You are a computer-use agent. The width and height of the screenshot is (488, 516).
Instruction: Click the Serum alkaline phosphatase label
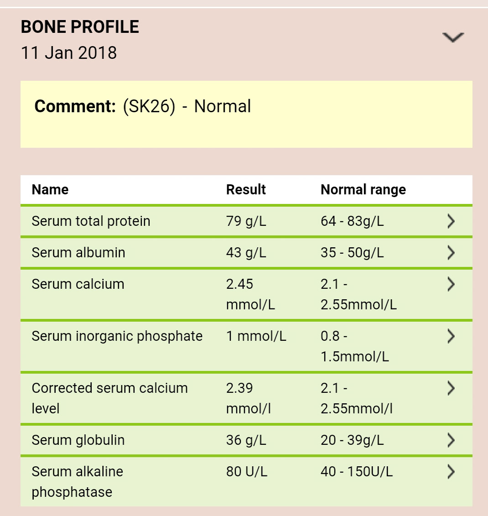point(78,482)
